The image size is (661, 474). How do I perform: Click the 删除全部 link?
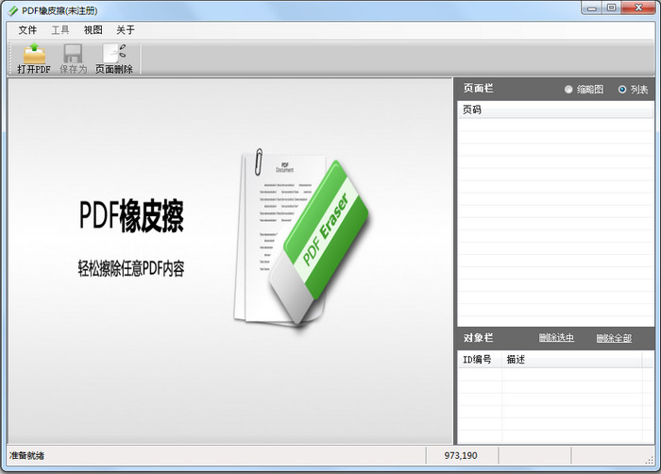point(614,338)
